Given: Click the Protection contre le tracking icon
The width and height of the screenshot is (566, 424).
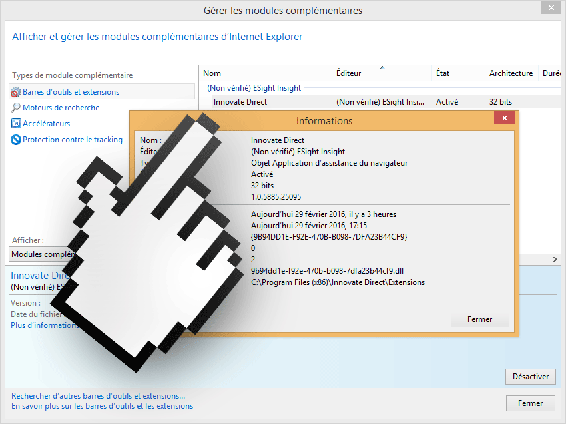Looking at the screenshot, I should tap(16, 140).
